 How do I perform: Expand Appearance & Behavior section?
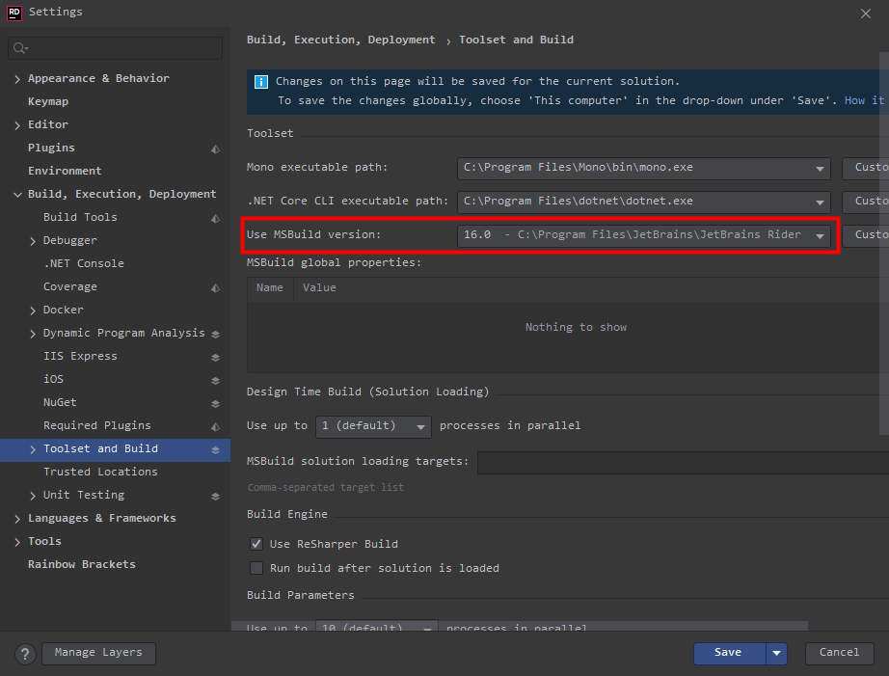[17, 79]
